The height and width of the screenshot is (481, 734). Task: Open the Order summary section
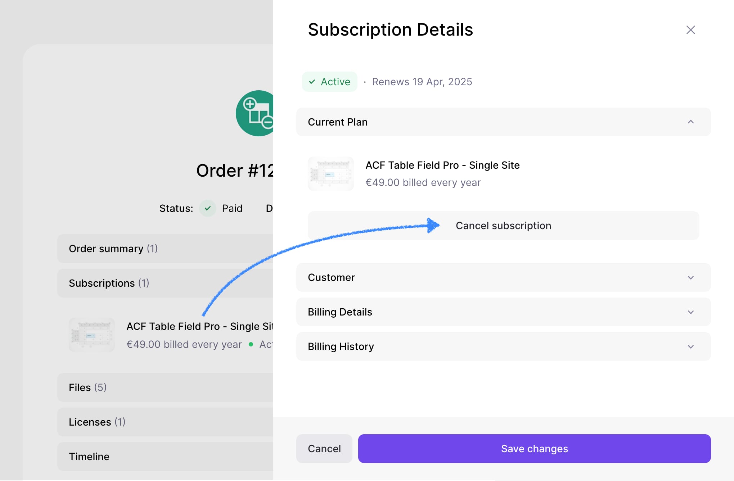tap(165, 249)
